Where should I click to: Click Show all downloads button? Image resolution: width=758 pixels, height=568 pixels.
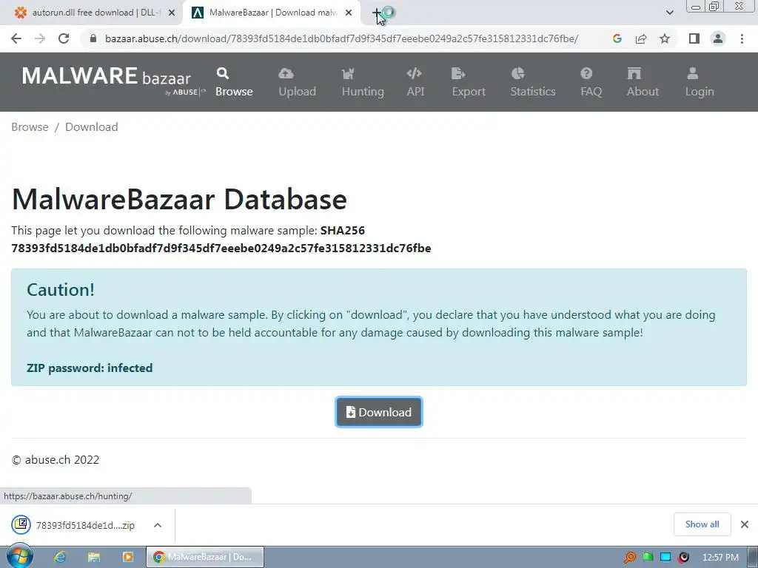click(702, 524)
